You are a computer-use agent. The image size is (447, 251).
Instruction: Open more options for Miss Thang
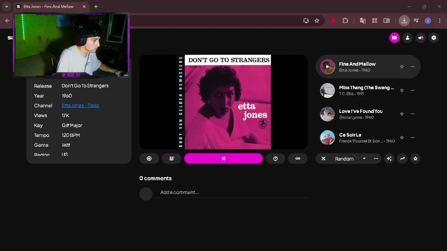coord(412,90)
